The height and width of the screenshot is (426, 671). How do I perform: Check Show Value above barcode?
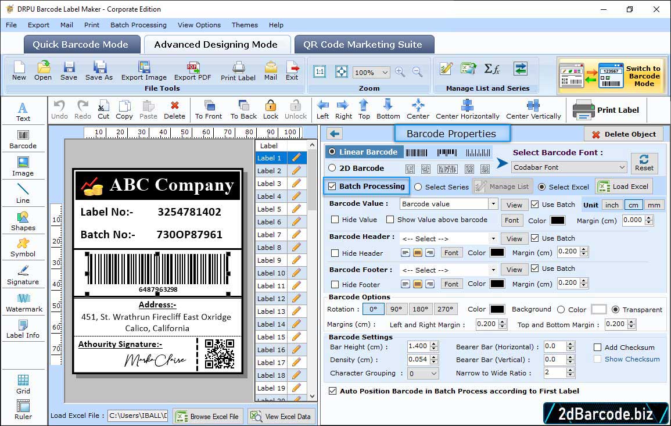(x=390, y=220)
